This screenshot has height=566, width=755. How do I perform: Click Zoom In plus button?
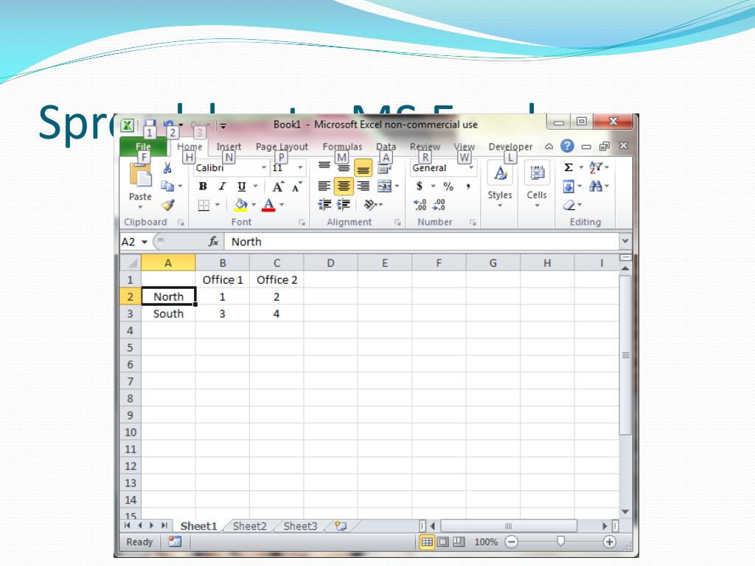[x=609, y=542]
